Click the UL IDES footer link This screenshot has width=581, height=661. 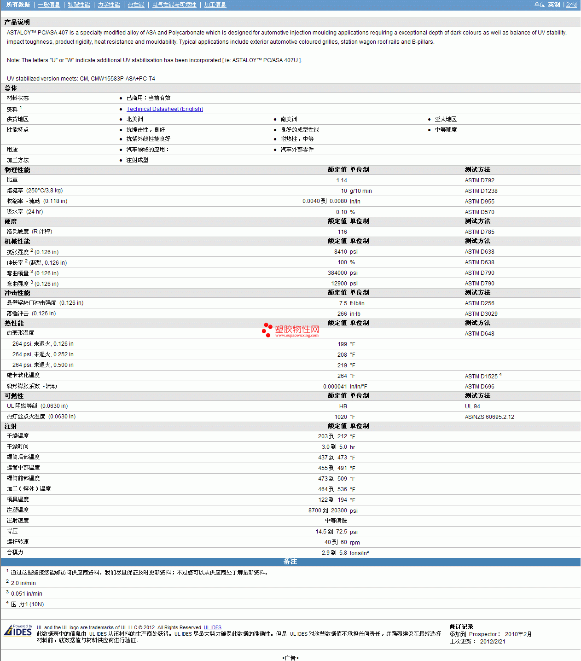click(213, 627)
